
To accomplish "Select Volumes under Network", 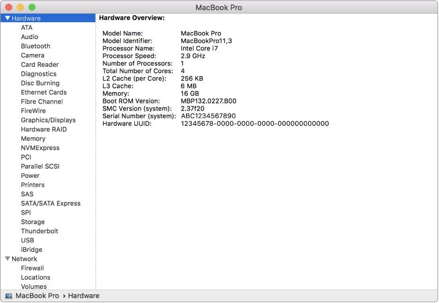I will click(x=34, y=287).
